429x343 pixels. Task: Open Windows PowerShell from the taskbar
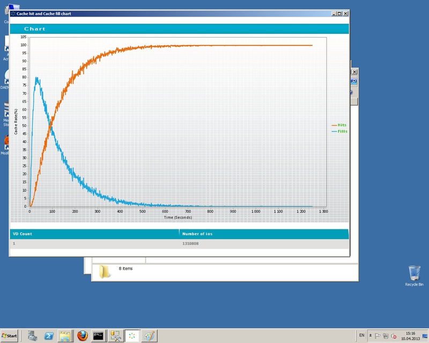pyautogui.click(x=49, y=335)
